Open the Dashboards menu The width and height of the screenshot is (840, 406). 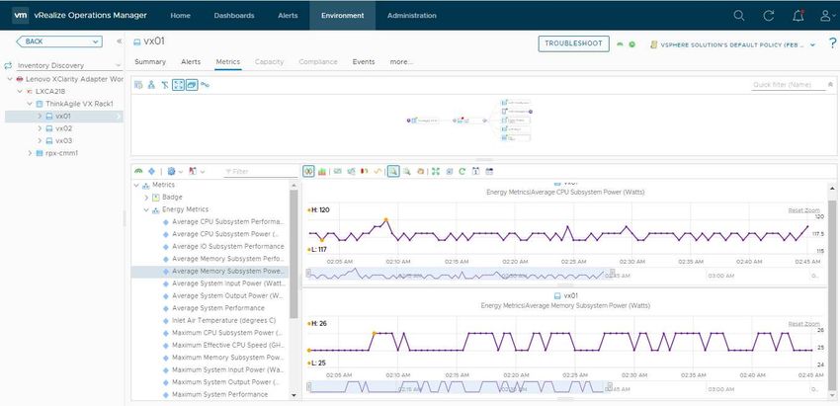pos(234,16)
